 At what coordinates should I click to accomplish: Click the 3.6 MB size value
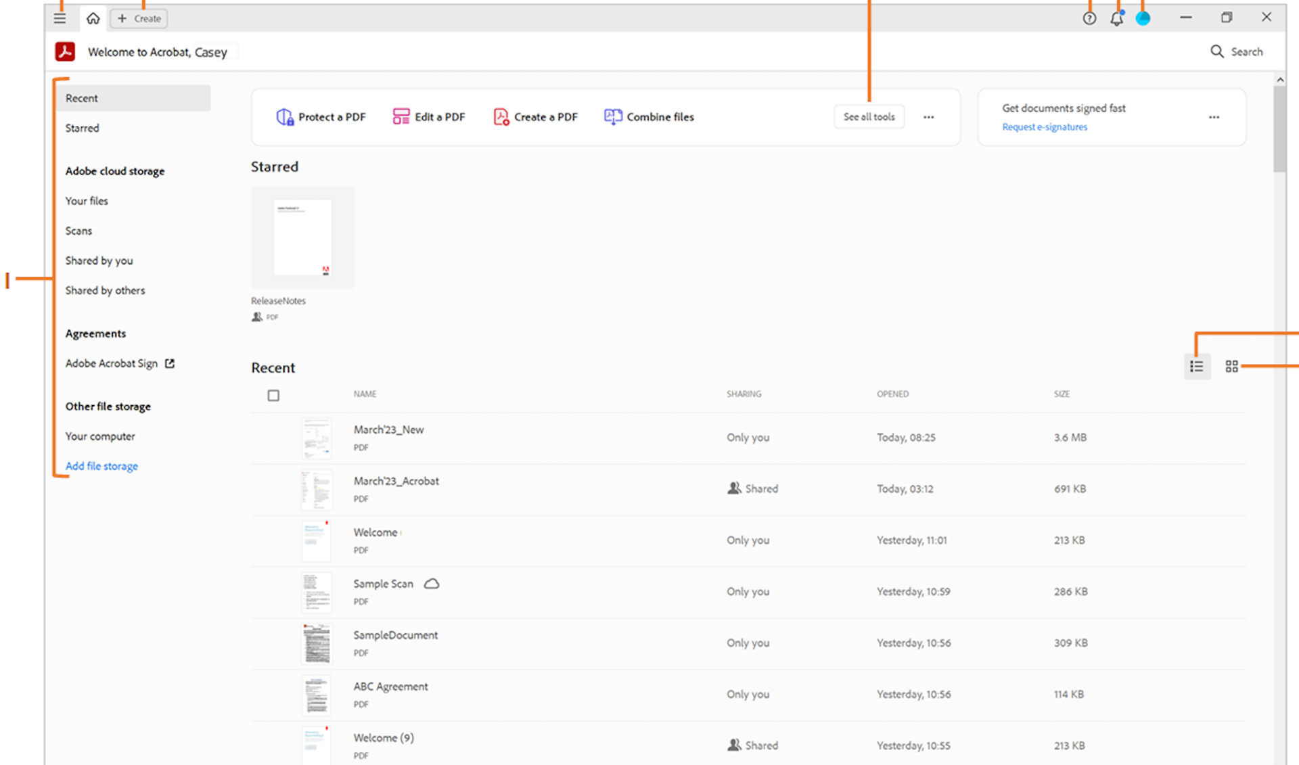point(1070,438)
